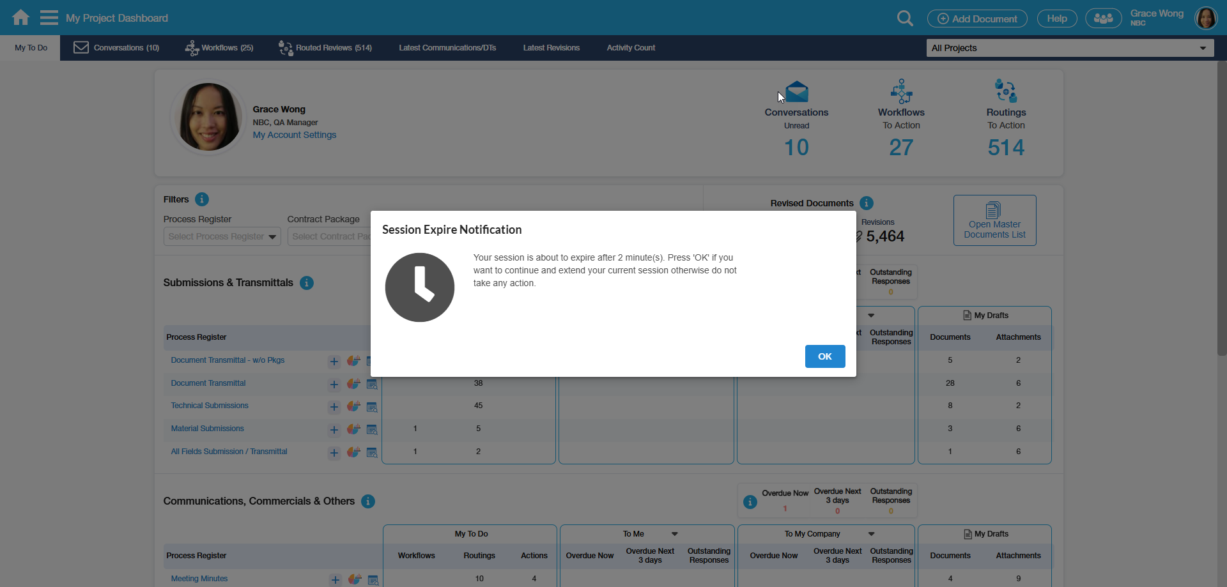Expand the To My Company dropdown arrow
Viewport: 1227px width, 587px height.
871,534
